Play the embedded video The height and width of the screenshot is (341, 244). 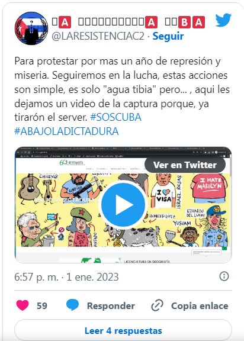(x=123, y=205)
